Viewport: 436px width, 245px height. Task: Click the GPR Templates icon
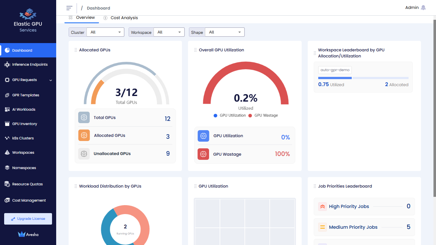tap(7, 95)
